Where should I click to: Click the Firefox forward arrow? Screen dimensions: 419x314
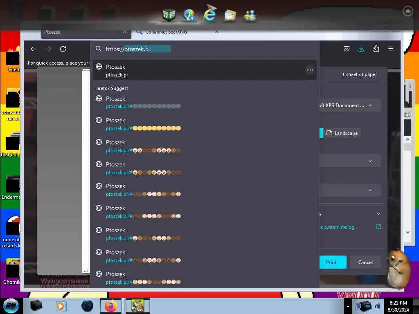48,49
